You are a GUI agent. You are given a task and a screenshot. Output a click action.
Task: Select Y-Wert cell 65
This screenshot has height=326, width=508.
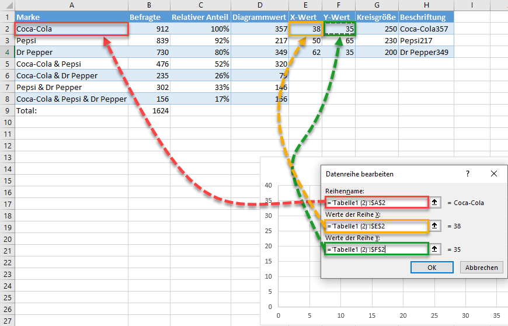coord(339,40)
